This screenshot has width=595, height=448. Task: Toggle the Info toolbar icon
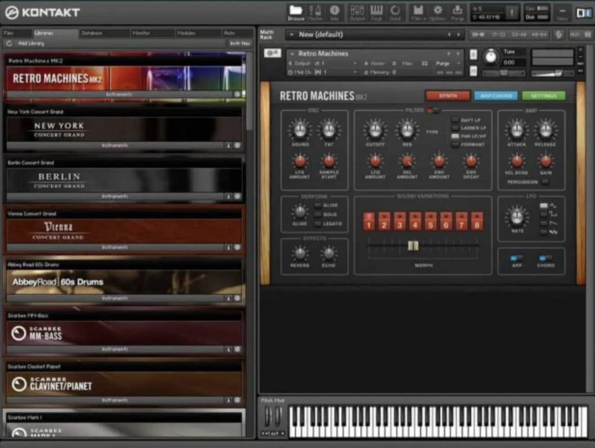click(334, 13)
